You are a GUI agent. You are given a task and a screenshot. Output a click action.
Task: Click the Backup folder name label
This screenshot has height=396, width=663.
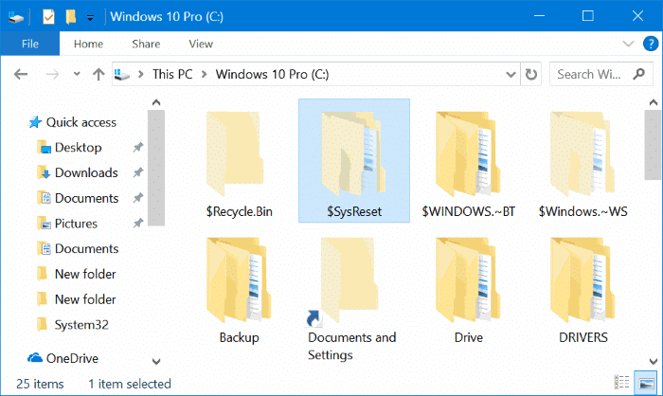[239, 337]
